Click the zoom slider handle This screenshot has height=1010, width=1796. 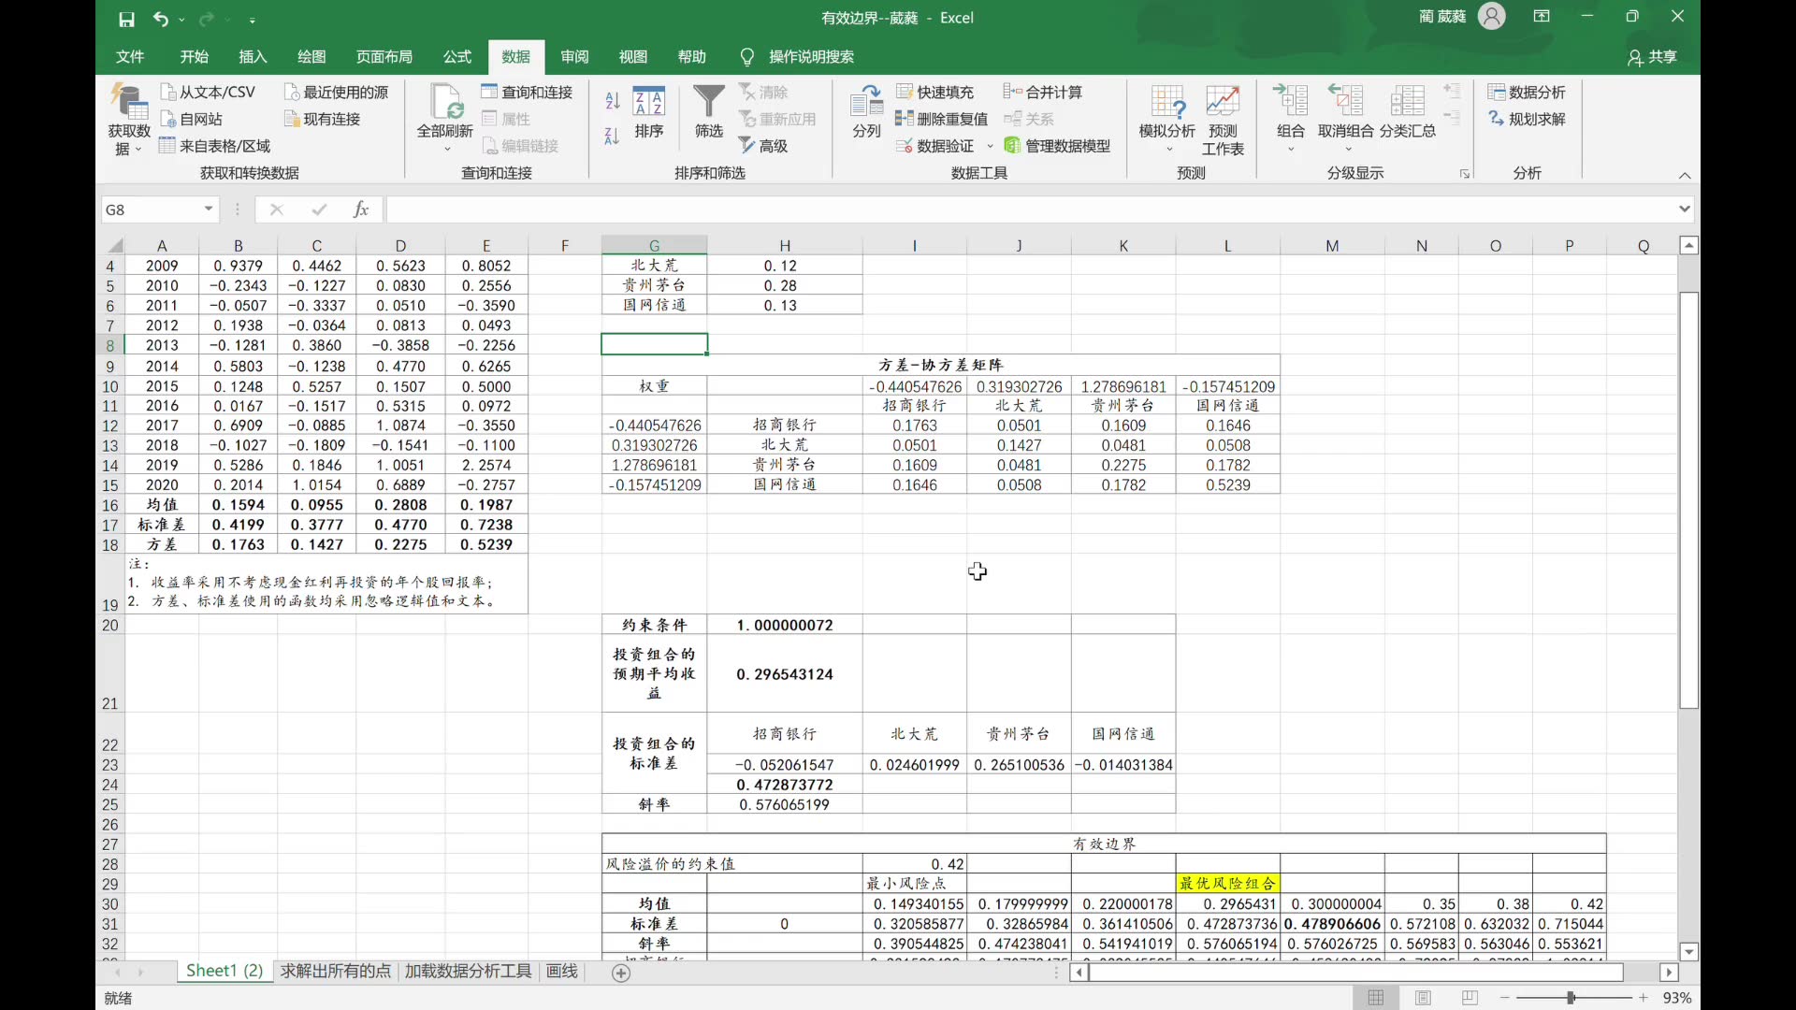(1571, 998)
